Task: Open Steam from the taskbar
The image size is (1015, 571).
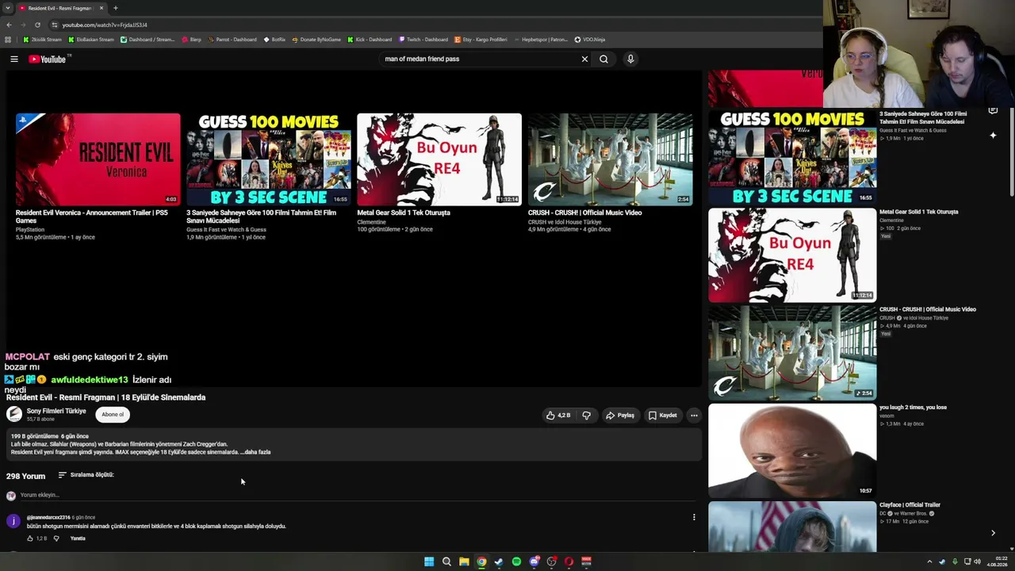Action: [499, 561]
